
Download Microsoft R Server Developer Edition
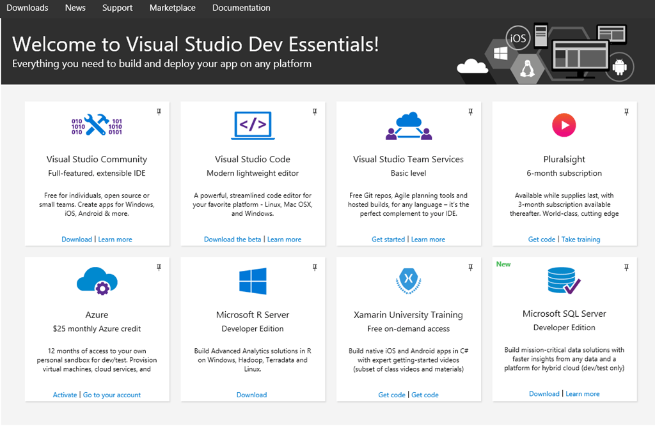pos(251,395)
